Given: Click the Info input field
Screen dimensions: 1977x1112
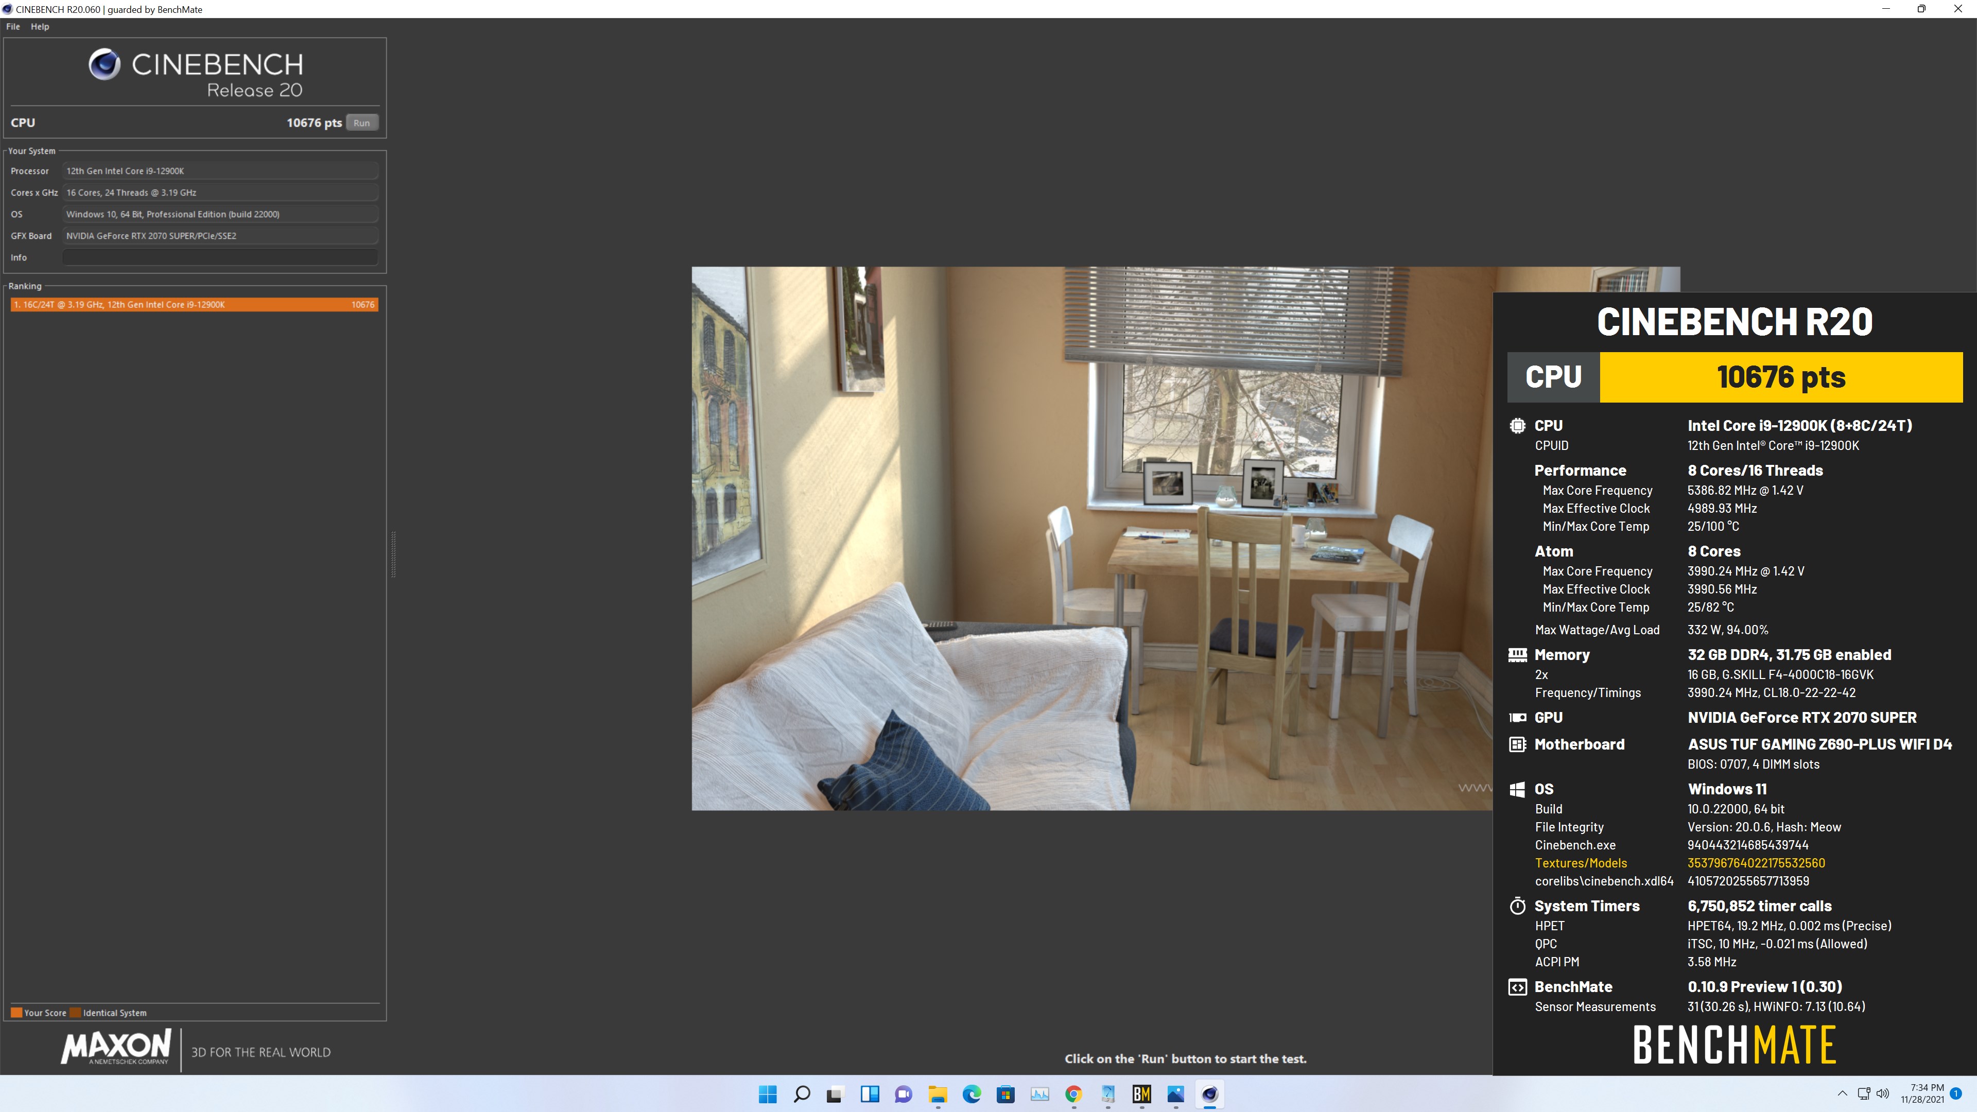Looking at the screenshot, I should coord(220,257).
